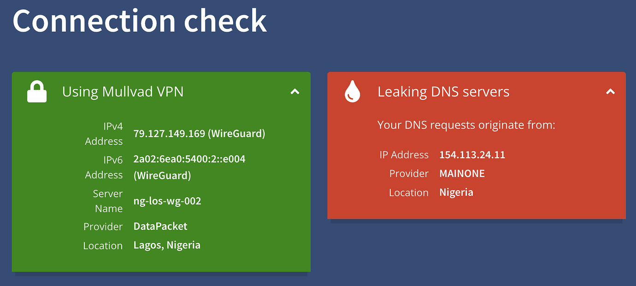The width and height of the screenshot is (636, 286).
Task: Collapse the Leaking DNS servers panel
Action: coord(610,92)
